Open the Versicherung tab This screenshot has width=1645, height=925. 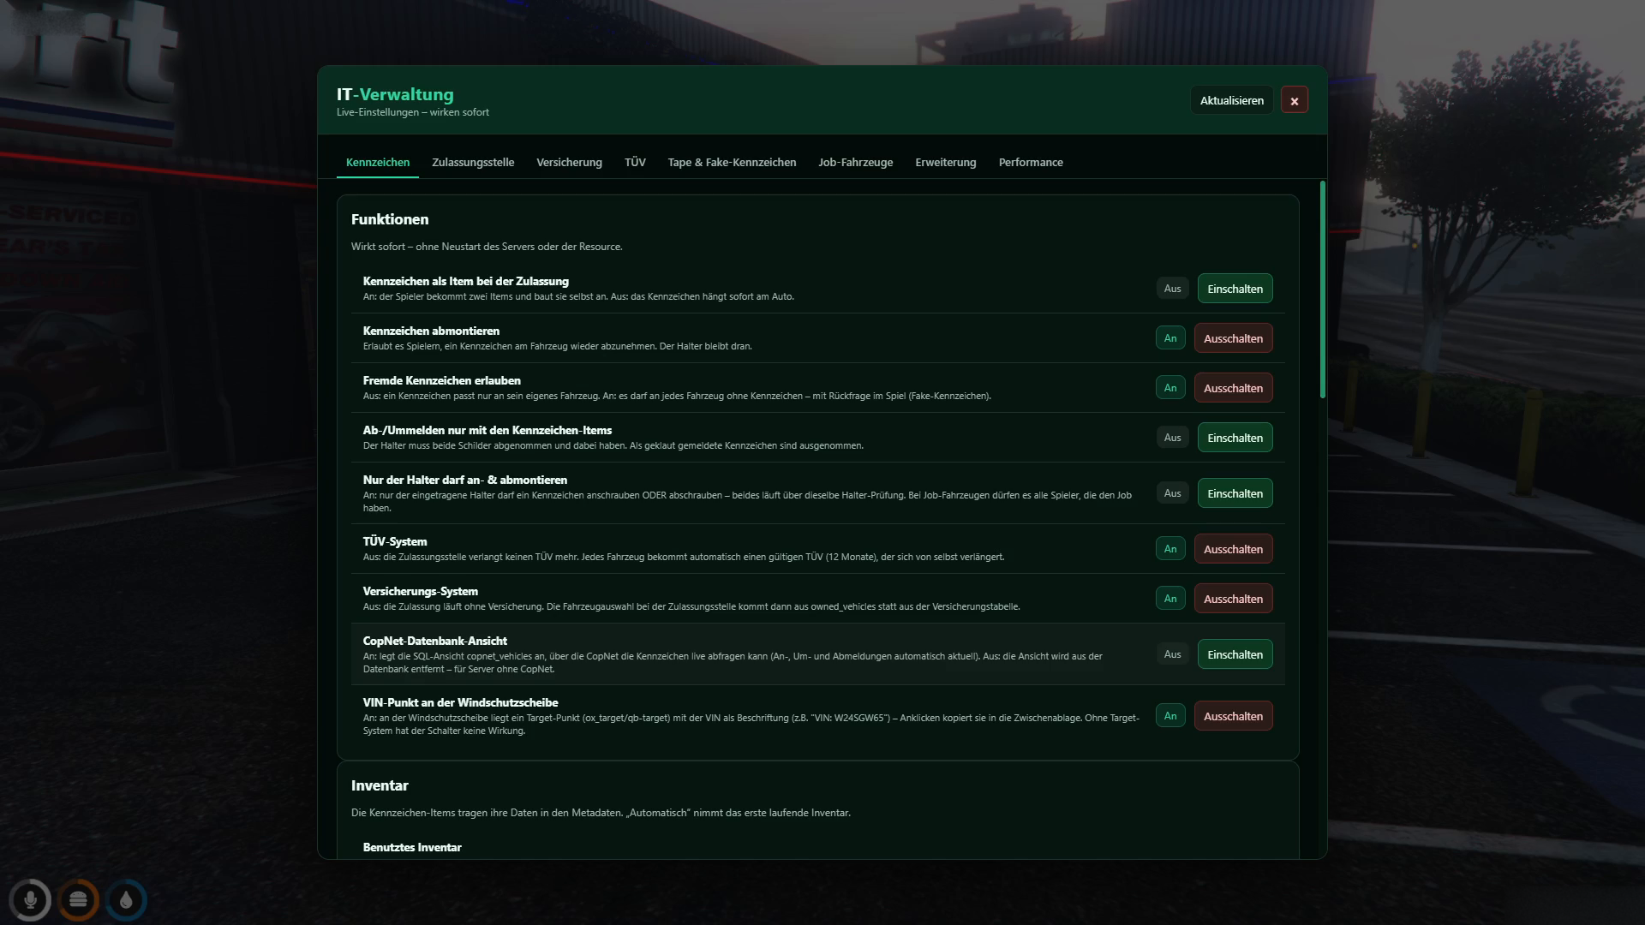tap(569, 162)
